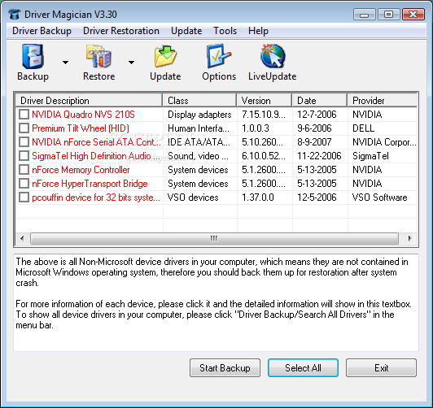The height and width of the screenshot is (408, 433).
Task: Click the Restore toolbar icon
Action: click(98, 56)
